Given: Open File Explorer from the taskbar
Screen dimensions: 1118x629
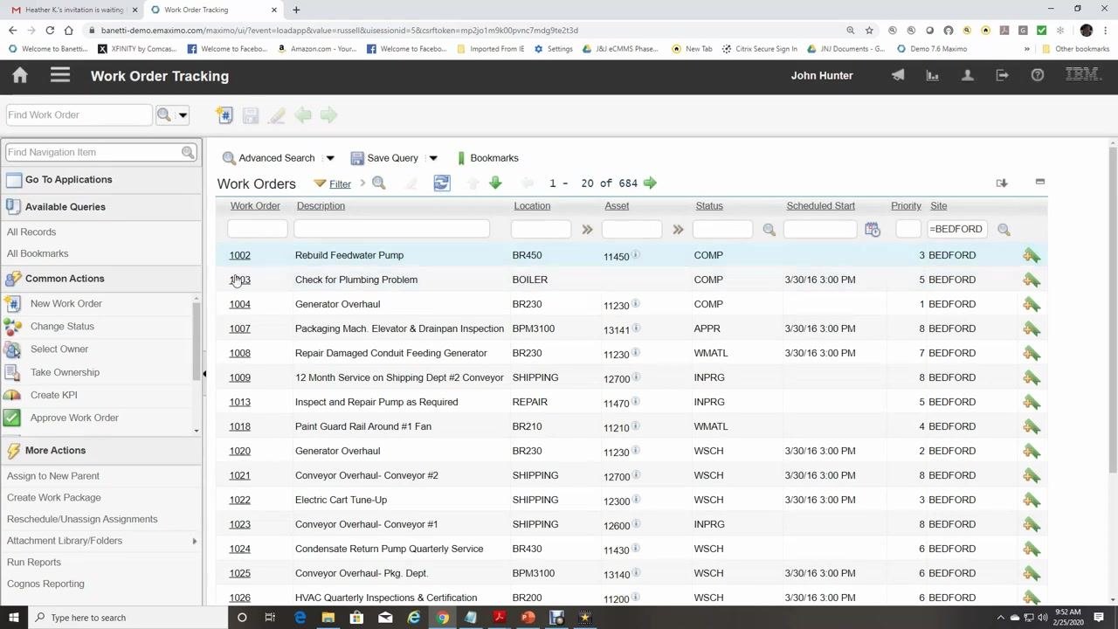Looking at the screenshot, I should coord(328,618).
